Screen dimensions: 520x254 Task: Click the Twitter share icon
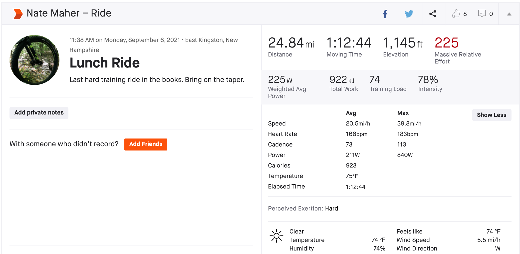coord(409,14)
